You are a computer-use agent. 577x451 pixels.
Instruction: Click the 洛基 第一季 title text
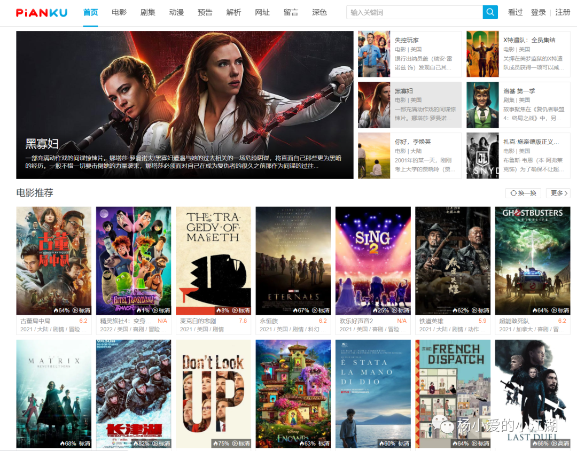(x=519, y=91)
